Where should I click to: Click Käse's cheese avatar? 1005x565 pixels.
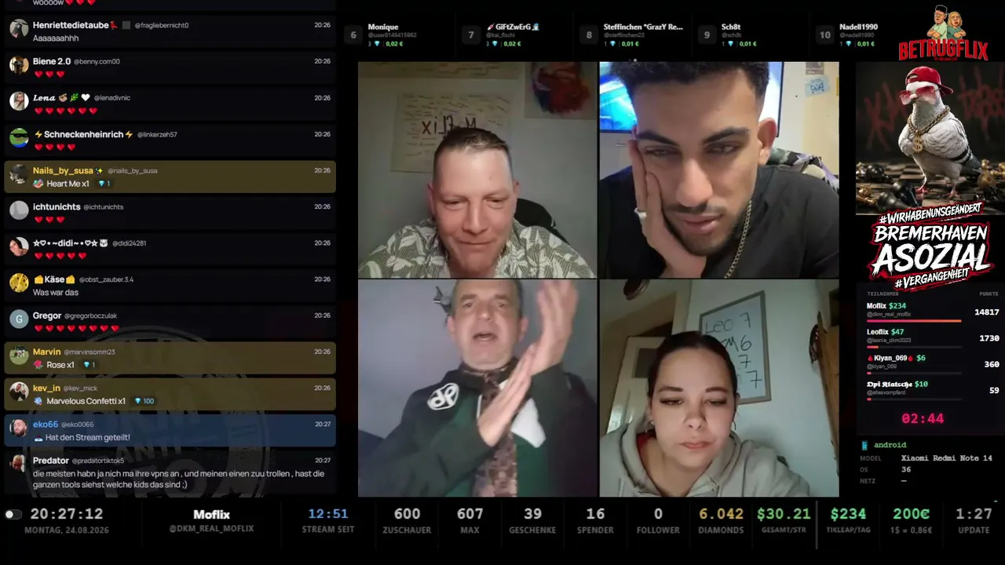(19, 283)
